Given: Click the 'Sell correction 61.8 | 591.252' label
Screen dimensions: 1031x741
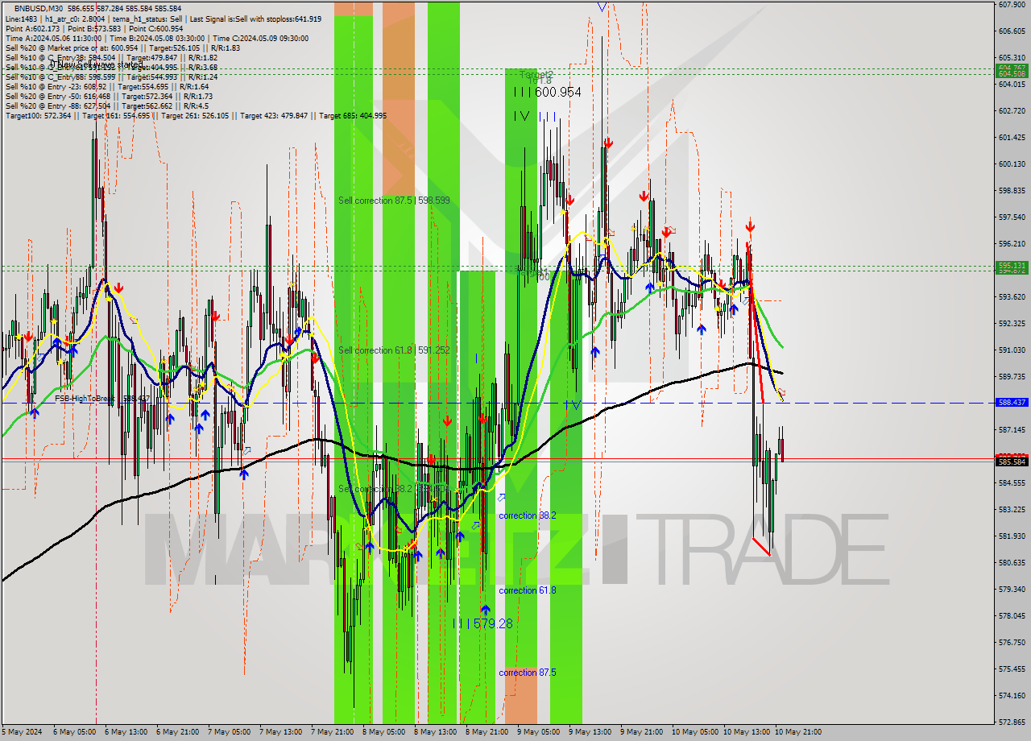Looking at the screenshot, I should pyautogui.click(x=394, y=350).
